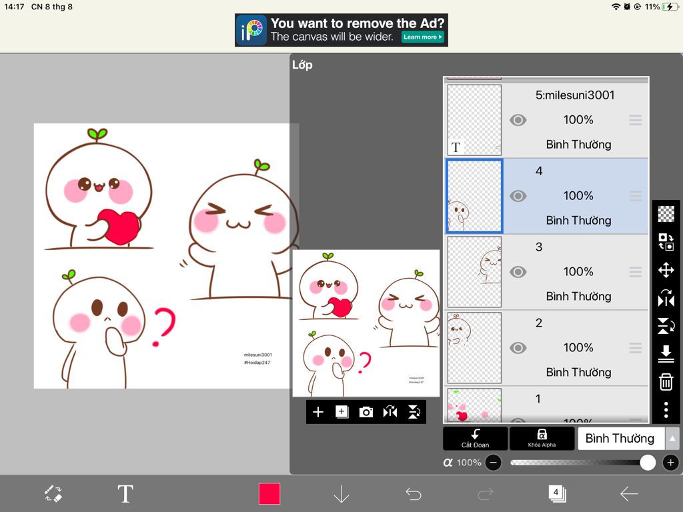
Task: Click horizontal mirror icon in sidebar
Action: (x=666, y=298)
